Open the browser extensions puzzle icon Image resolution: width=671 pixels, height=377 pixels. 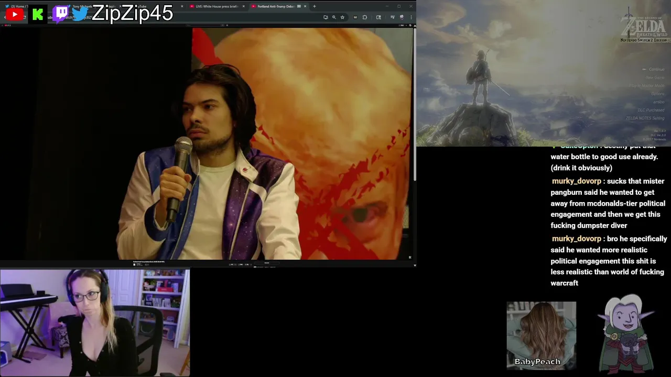tap(365, 17)
